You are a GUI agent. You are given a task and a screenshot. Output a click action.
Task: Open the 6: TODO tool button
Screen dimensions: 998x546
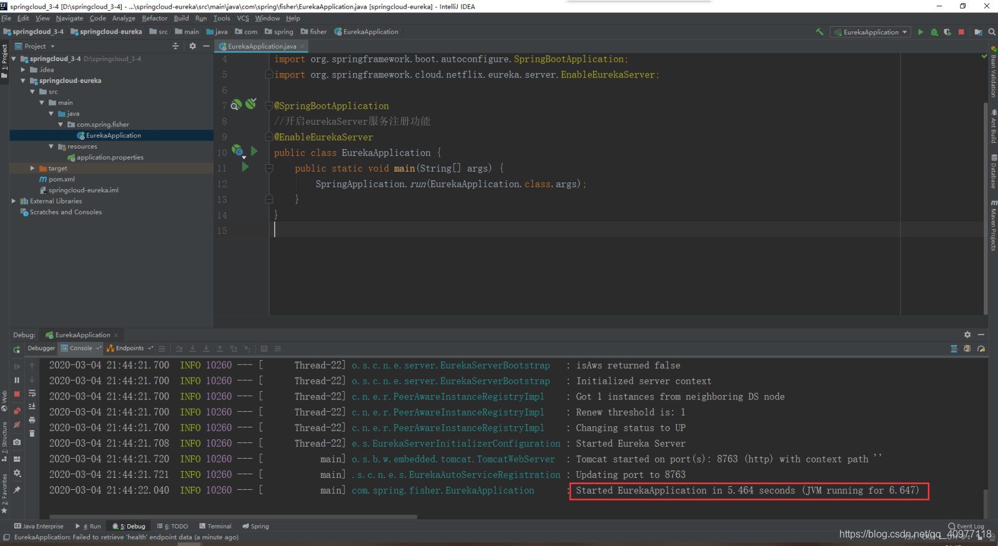[x=172, y=526]
